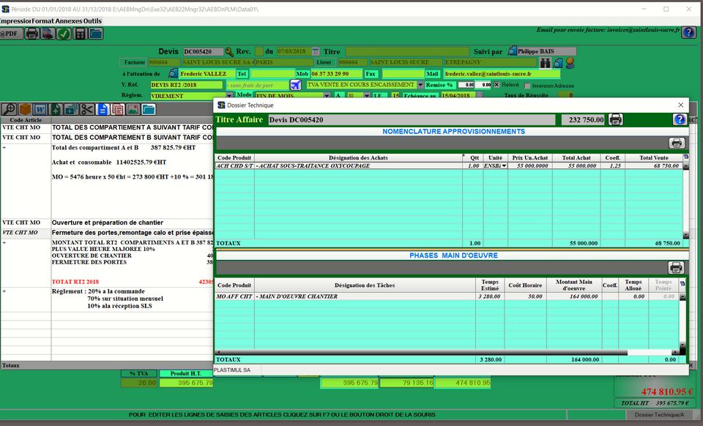The width and height of the screenshot is (703, 426).
Task: Click the Titre input field
Action: 407,51
